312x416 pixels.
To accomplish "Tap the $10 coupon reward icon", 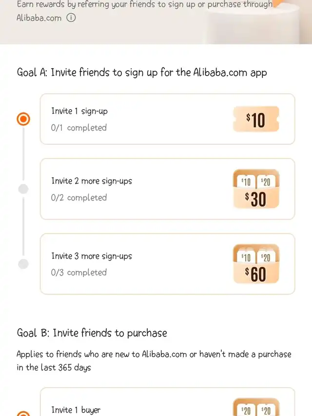I will (x=256, y=119).
